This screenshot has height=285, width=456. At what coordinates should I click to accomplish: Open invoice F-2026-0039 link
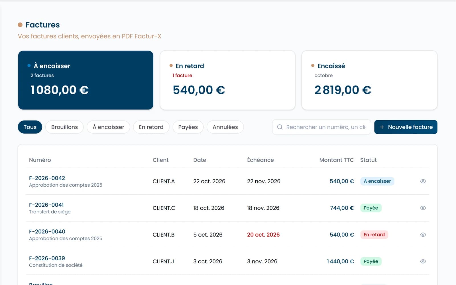tap(47, 258)
